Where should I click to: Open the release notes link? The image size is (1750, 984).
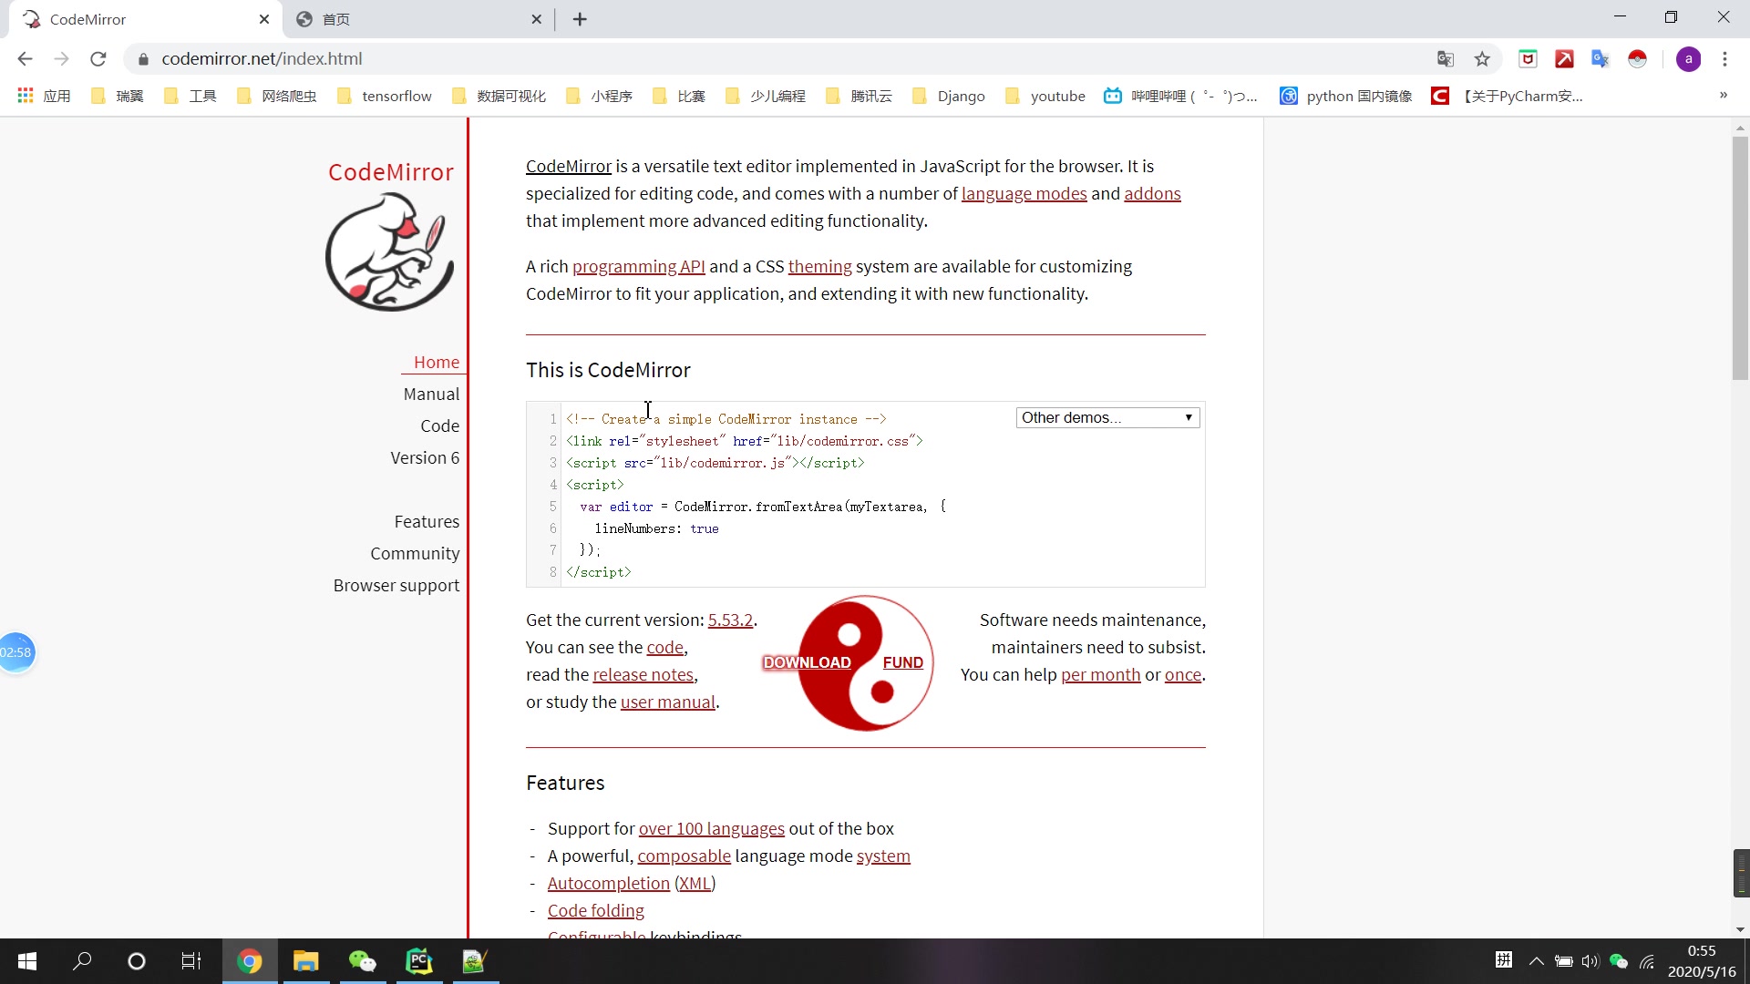[643, 674]
